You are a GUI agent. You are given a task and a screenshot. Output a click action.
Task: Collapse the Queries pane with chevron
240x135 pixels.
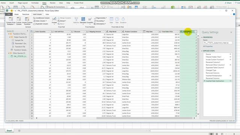pos(27,31)
